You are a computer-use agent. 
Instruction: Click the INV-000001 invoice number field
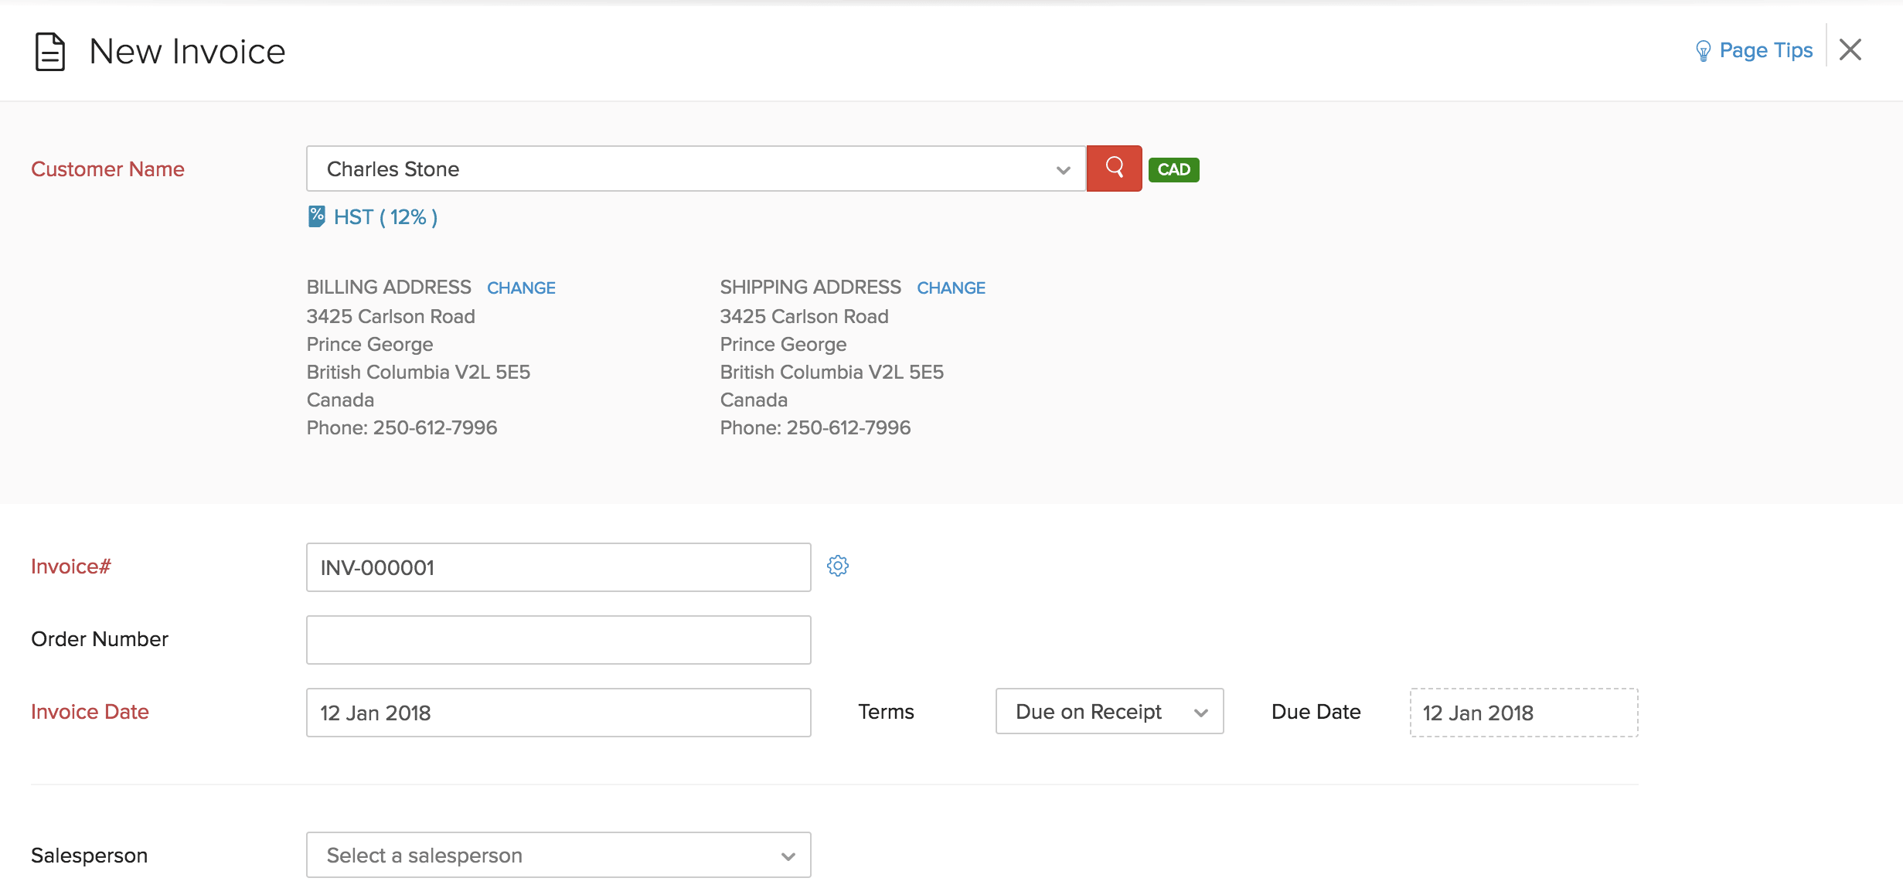tap(558, 567)
